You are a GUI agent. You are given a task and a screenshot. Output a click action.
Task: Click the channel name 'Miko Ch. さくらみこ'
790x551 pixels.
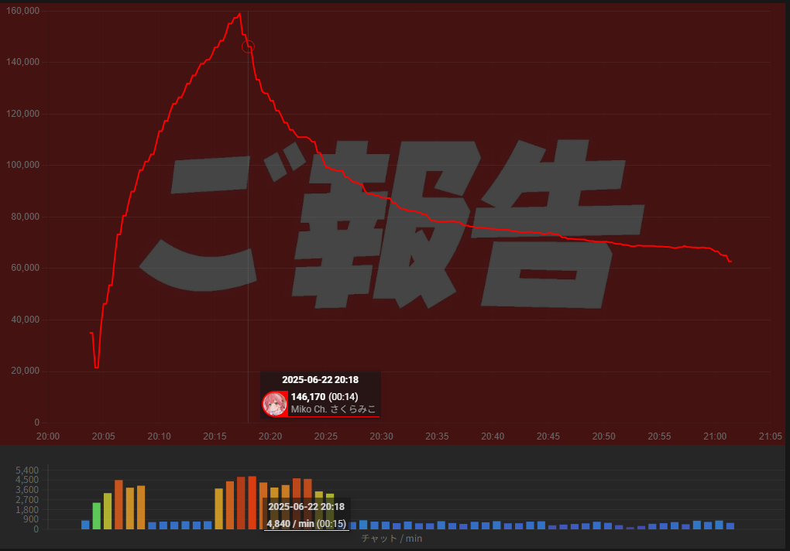pyautogui.click(x=334, y=409)
